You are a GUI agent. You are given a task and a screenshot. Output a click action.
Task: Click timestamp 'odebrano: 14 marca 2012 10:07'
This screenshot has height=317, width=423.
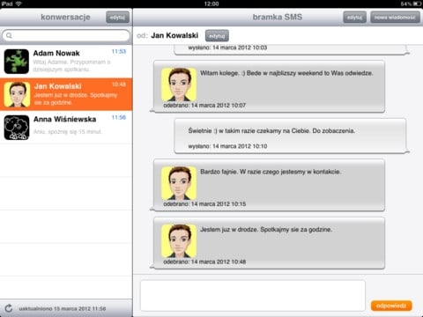[204, 105]
